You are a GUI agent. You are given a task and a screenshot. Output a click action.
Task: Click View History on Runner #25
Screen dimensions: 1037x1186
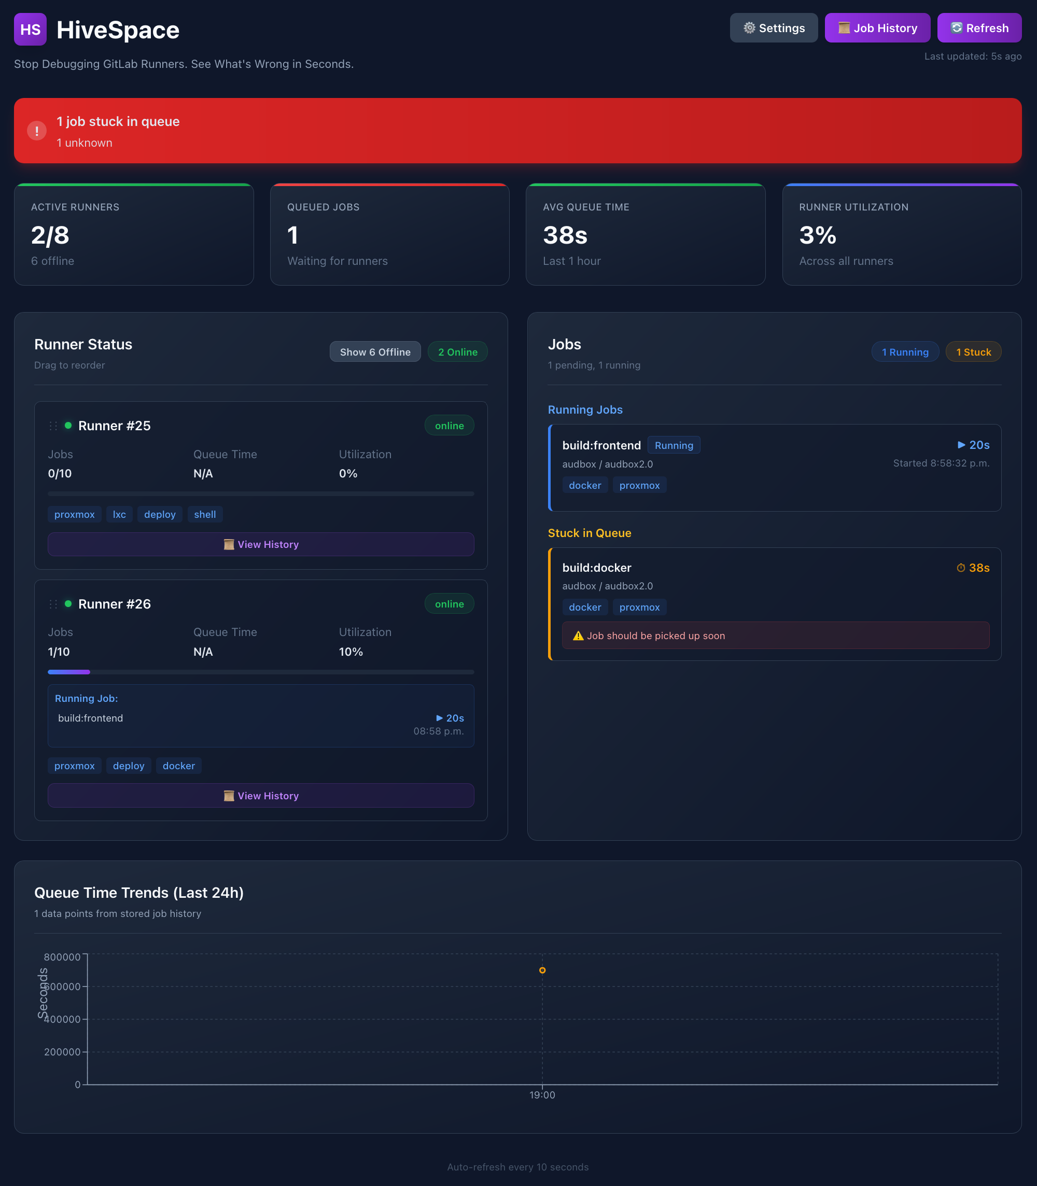point(261,544)
